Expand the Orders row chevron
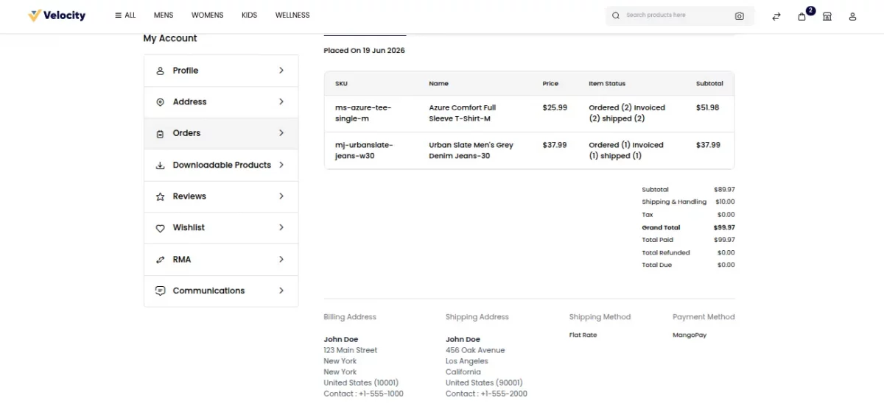884x420 pixels. click(x=281, y=133)
